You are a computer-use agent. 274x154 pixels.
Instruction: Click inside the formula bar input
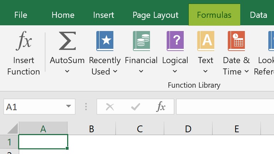coord(225,107)
